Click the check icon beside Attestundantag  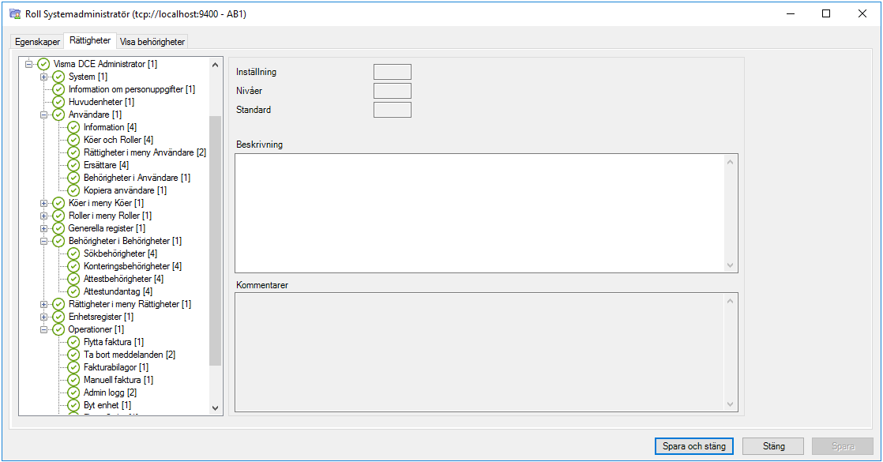pos(72,291)
